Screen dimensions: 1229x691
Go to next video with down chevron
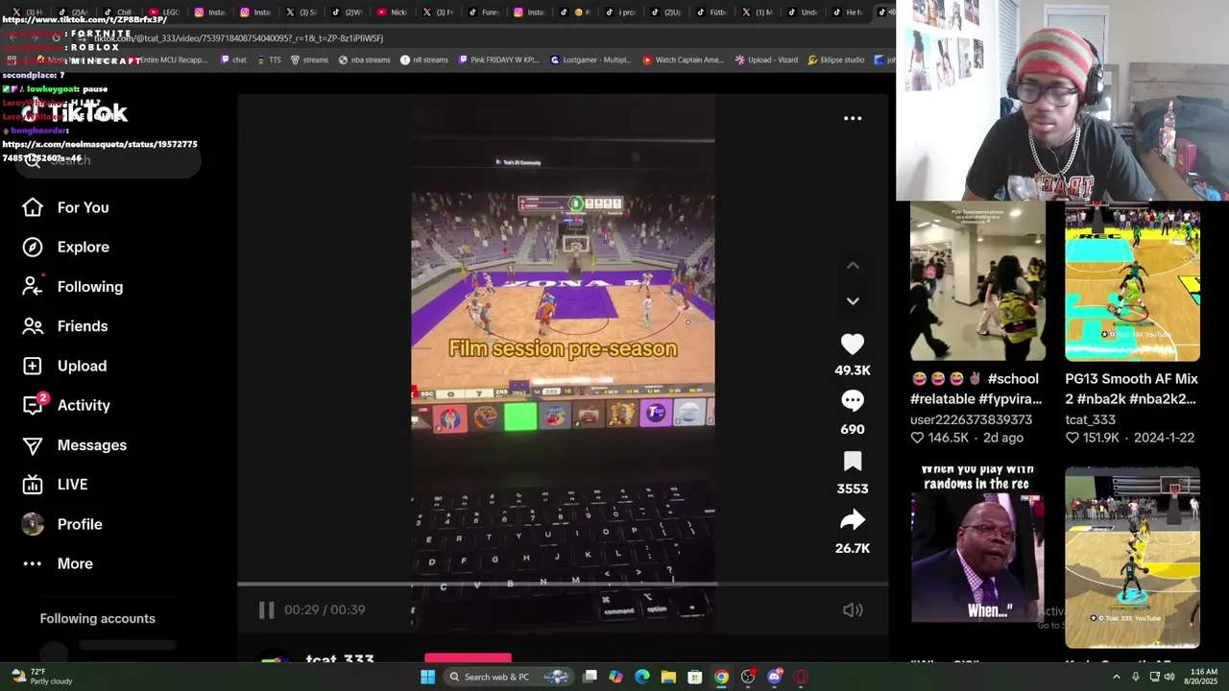click(853, 300)
